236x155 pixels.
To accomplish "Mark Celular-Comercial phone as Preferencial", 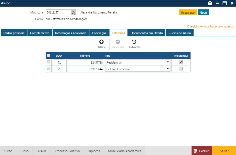I will (181, 68).
